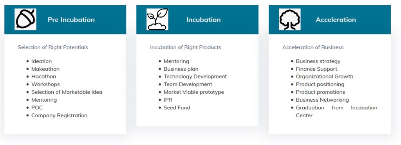Click the acorn icon for Pre Incubation
The image size is (401, 145).
pos(25,20)
